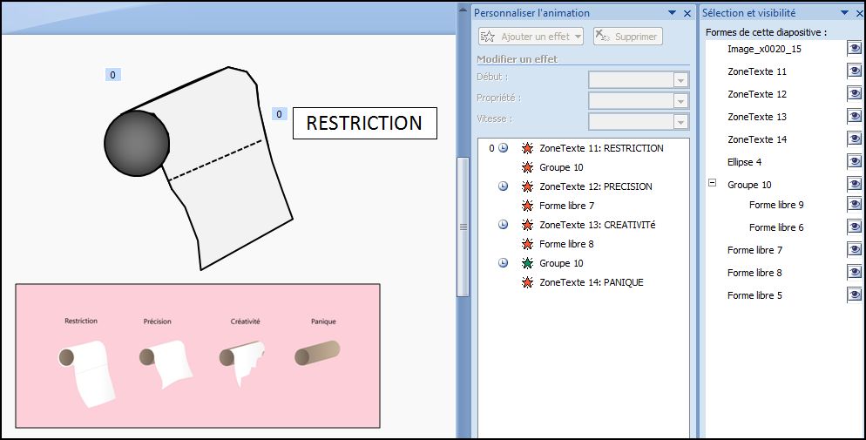Hide ZoneTexte 13 shape via eye
This screenshot has width=866, height=440.
point(854,117)
